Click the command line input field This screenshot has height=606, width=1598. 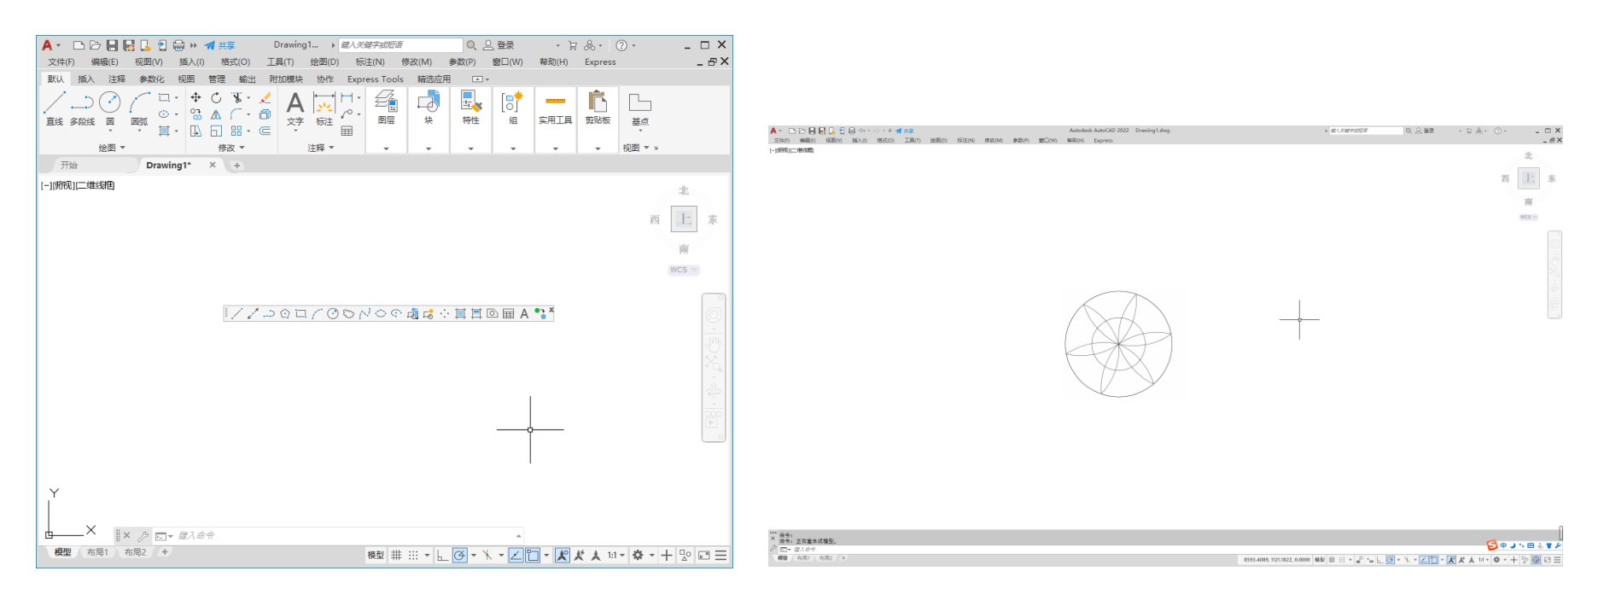tap(341, 536)
